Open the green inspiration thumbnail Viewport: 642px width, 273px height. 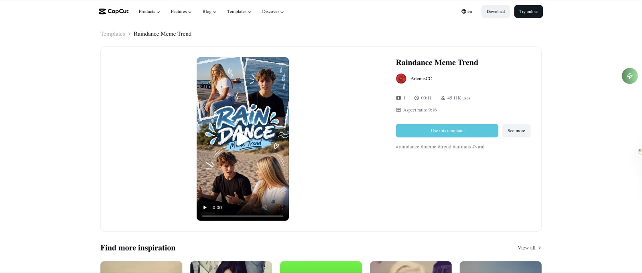point(321,267)
